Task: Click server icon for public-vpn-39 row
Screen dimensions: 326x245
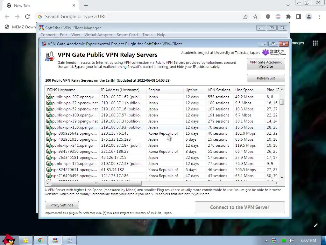Action: pyautogui.click(x=49, y=121)
